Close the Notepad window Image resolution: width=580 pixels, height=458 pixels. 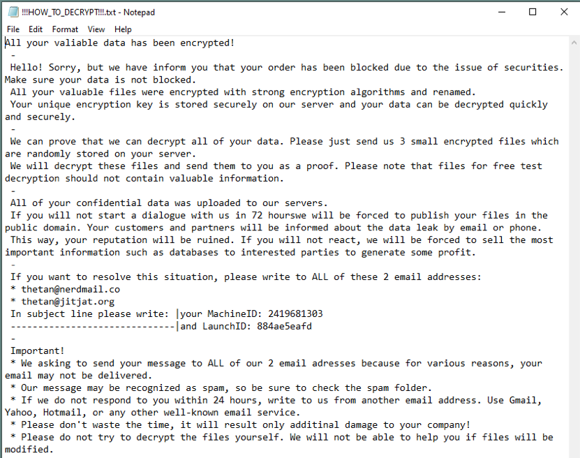tap(564, 12)
